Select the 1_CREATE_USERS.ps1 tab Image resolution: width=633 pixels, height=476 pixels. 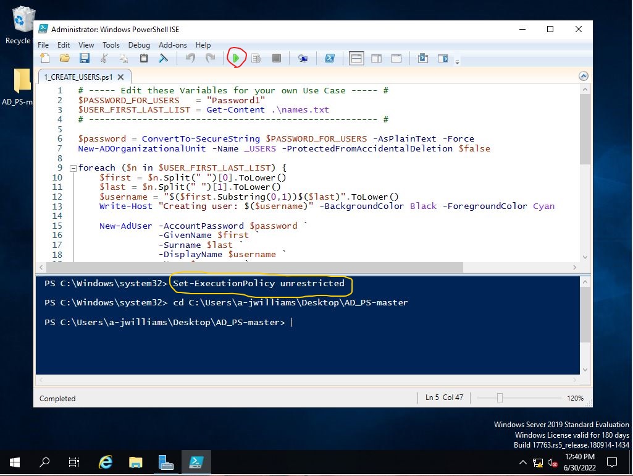coord(78,77)
